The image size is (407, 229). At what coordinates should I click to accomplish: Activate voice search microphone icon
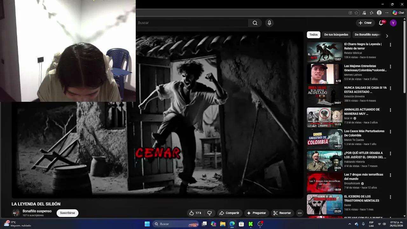coord(269,23)
